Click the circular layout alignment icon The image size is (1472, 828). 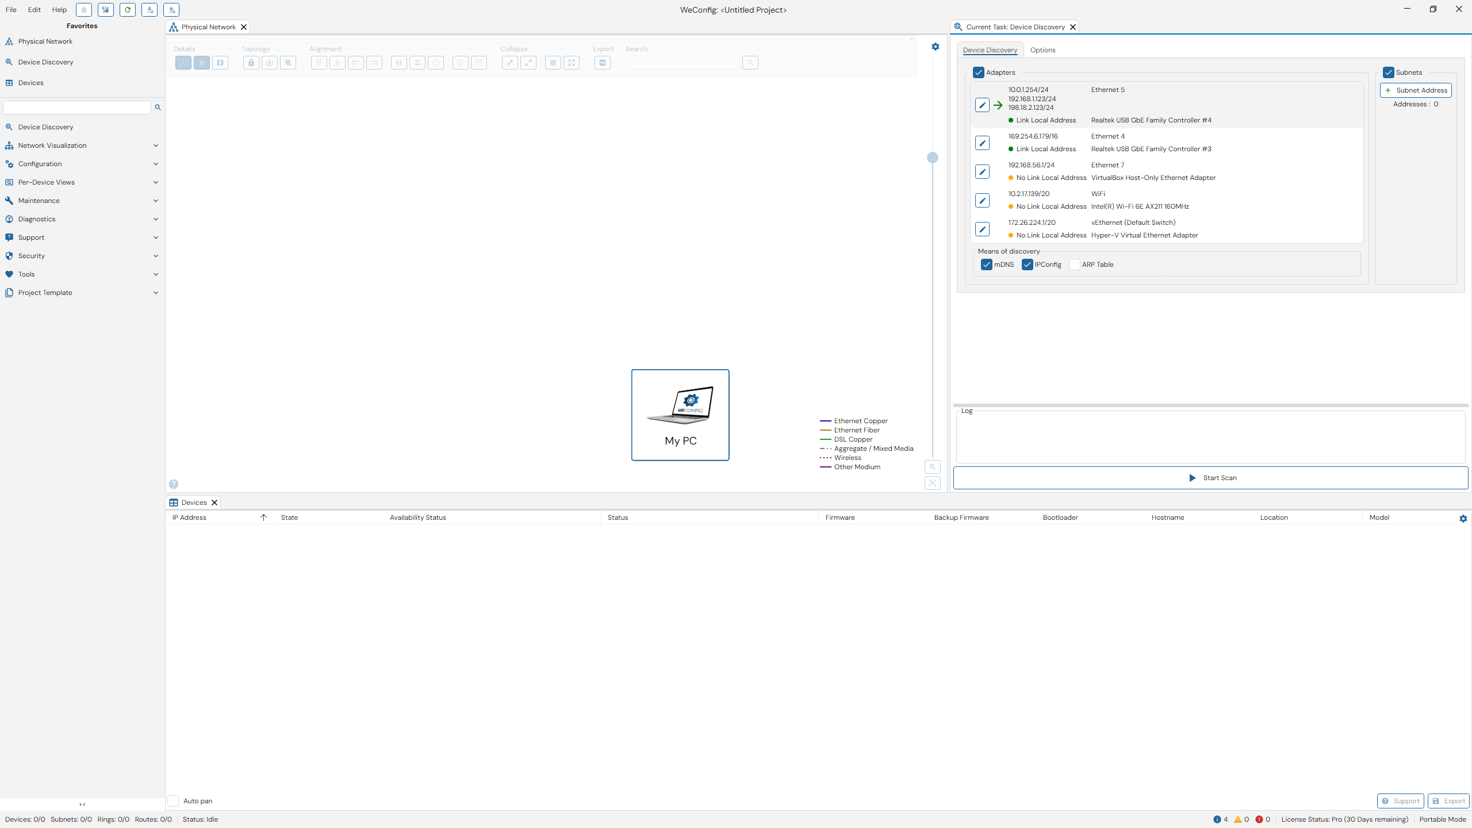(436, 63)
